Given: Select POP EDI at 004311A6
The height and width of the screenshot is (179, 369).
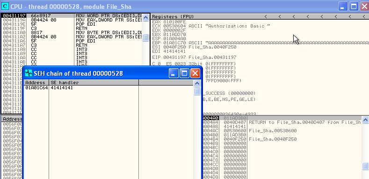Looking at the screenshot, I should pos(72,41).
